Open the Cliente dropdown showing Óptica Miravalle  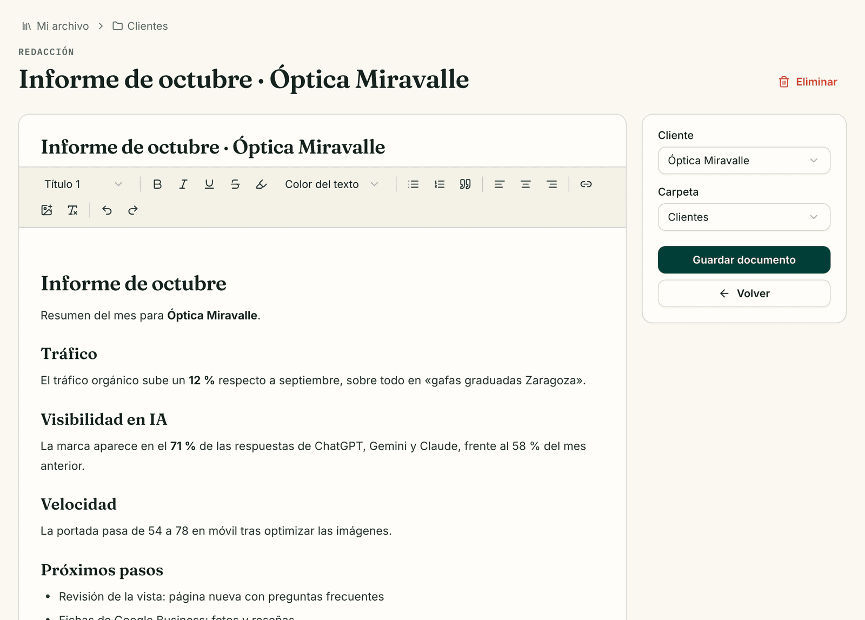click(744, 161)
